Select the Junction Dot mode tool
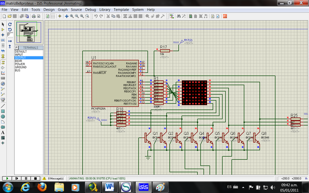 pyautogui.click(x=3, y=35)
